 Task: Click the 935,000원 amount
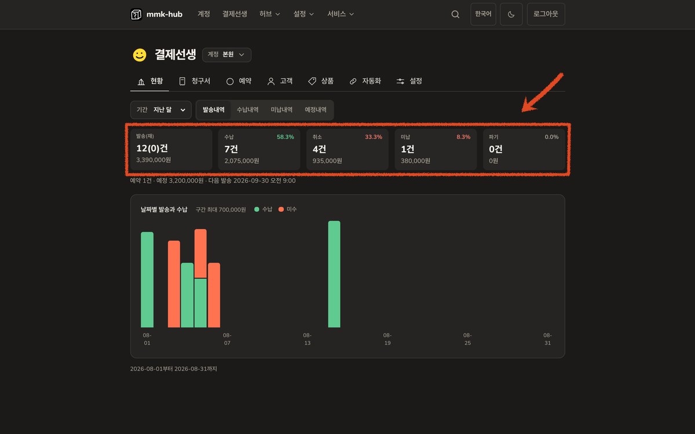point(327,160)
